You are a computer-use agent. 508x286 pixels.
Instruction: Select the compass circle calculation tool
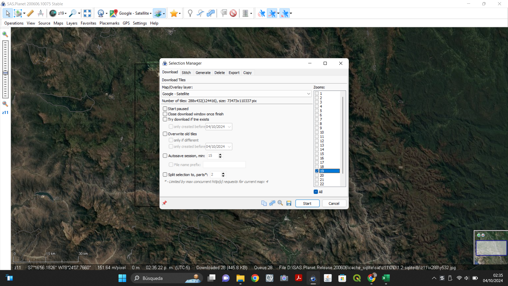click(41, 13)
